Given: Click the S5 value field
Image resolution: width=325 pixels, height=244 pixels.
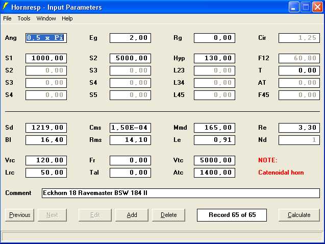Looking at the screenshot, I should (x=130, y=95).
